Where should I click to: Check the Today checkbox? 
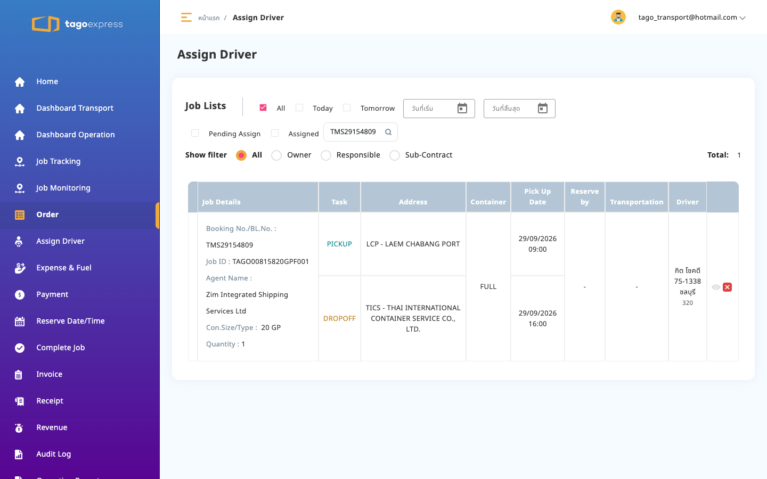(299, 108)
